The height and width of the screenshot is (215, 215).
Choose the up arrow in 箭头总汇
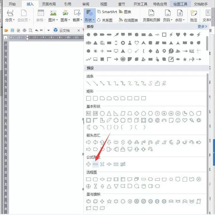102,142
